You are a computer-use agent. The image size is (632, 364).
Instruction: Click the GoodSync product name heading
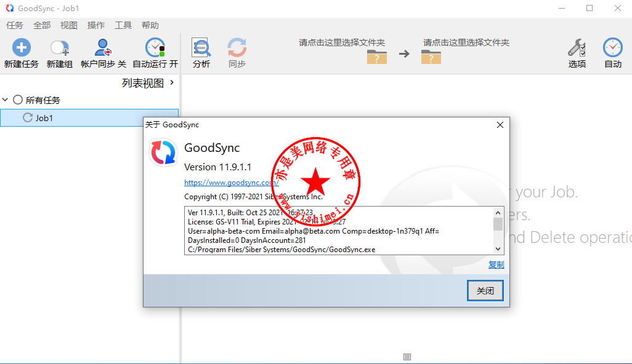pyautogui.click(x=212, y=148)
